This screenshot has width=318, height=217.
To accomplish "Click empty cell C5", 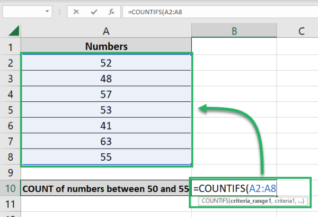I will [297, 110].
